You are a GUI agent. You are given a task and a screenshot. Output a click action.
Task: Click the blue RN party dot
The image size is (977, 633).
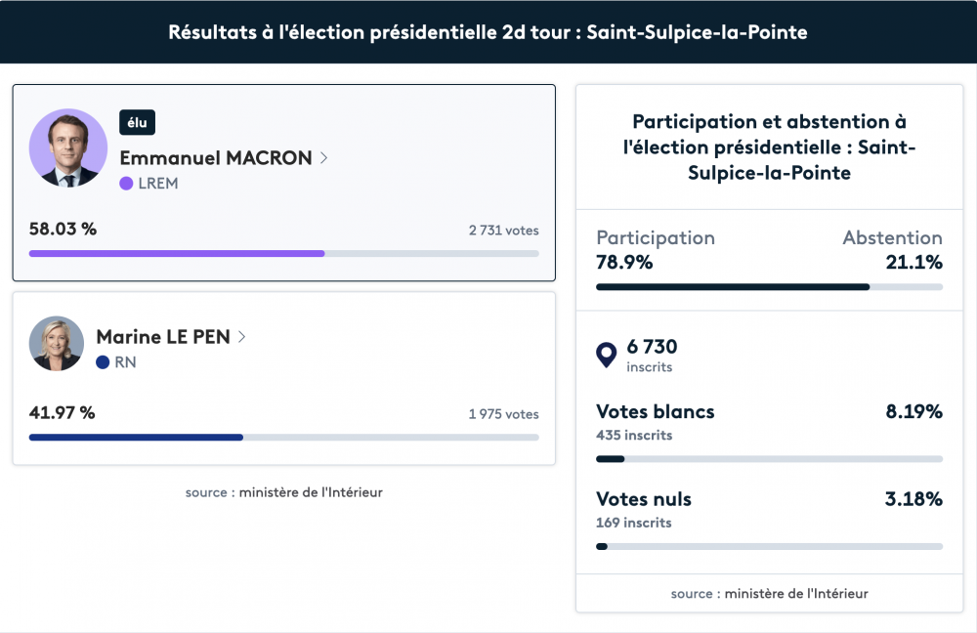point(103,362)
